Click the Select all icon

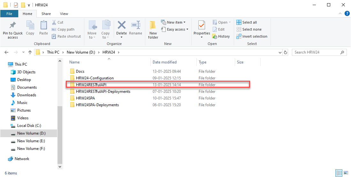239,22
